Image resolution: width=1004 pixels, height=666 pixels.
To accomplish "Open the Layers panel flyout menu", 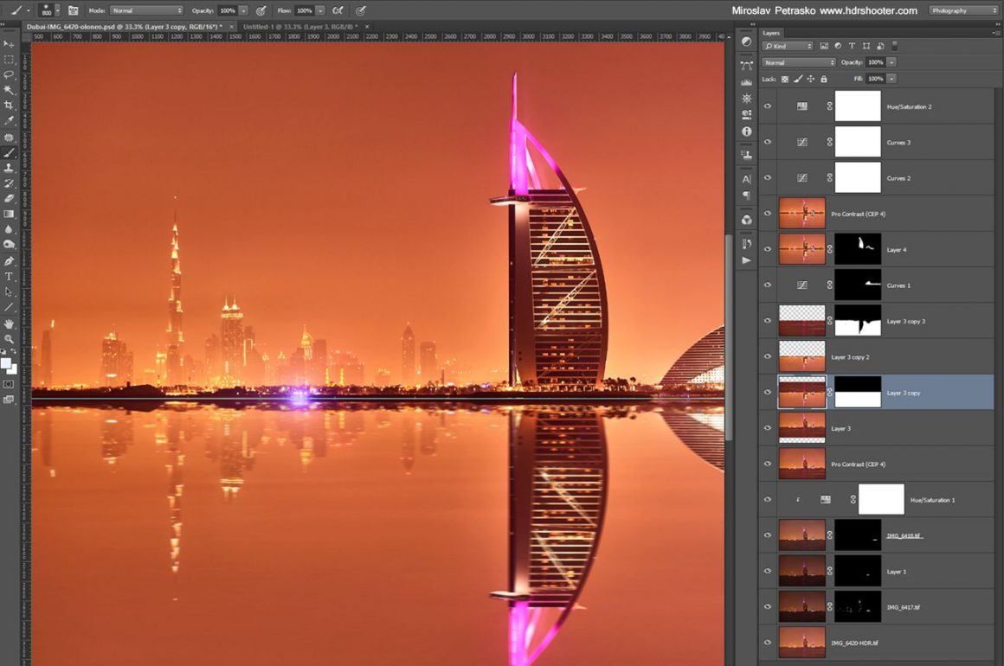I will point(995,33).
